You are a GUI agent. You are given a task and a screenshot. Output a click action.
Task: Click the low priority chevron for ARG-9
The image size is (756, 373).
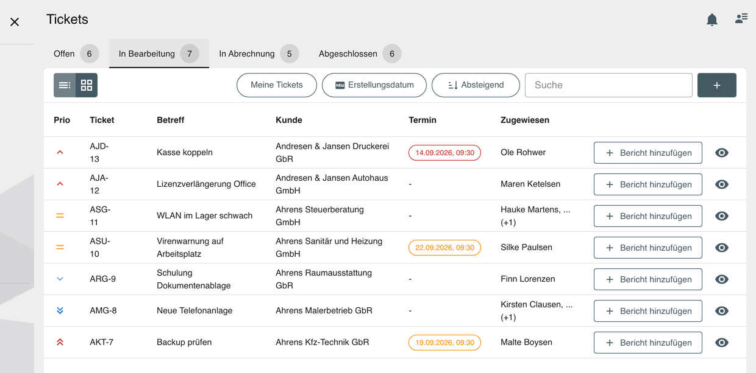60,279
